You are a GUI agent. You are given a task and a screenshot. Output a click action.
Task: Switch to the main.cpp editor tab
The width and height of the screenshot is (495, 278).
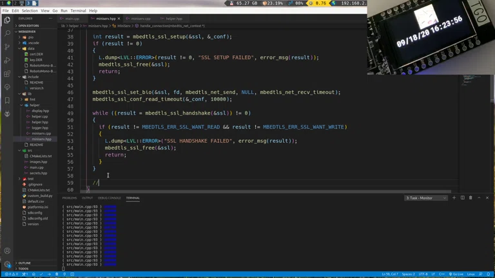click(x=72, y=19)
